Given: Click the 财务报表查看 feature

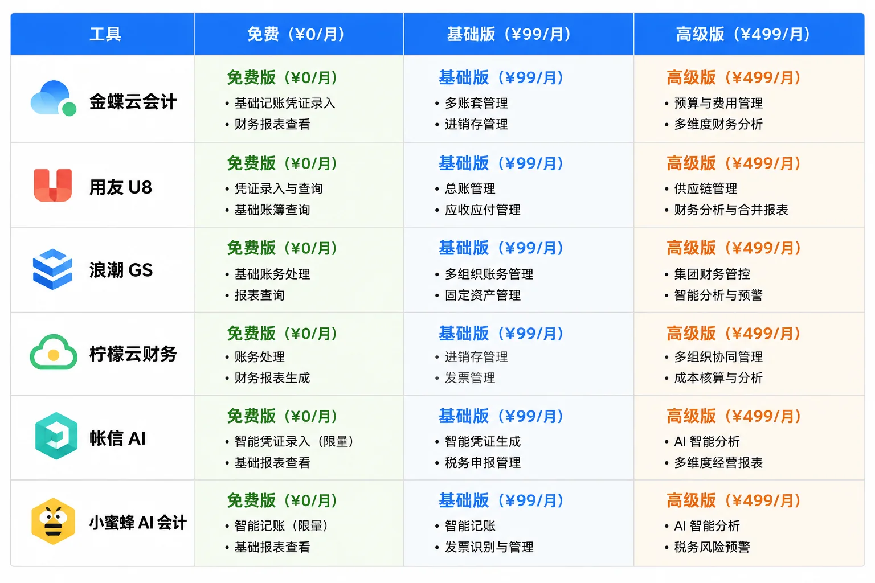Looking at the screenshot, I should pos(272,124).
